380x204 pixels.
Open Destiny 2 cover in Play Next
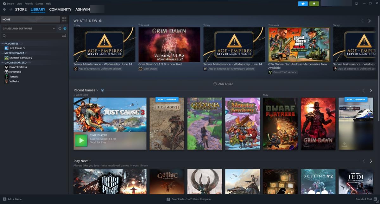[318, 182]
